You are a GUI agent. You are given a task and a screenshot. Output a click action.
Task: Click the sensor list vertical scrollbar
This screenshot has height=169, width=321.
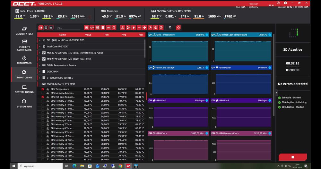pyautogui.click(x=145, y=48)
